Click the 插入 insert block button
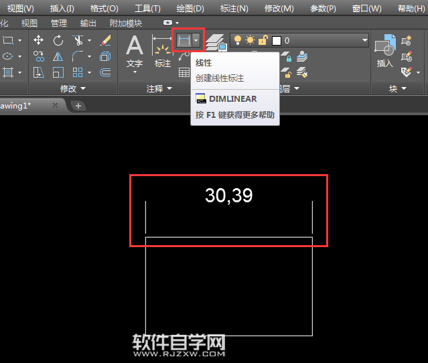Image resolution: width=428 pixels, height=363 pixels. [385, 52]
